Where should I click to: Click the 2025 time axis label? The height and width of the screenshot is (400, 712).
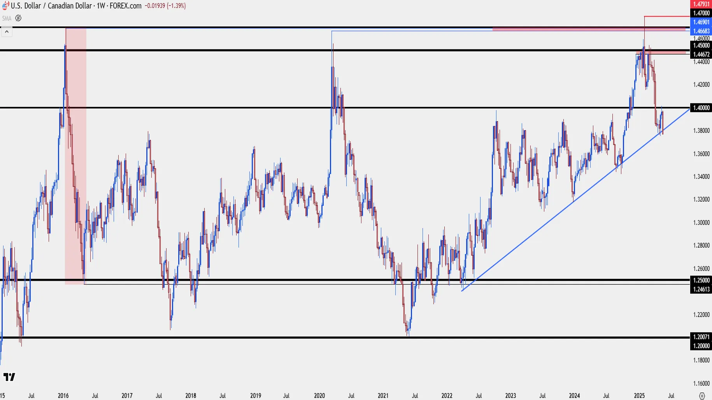tap(639, 396)
